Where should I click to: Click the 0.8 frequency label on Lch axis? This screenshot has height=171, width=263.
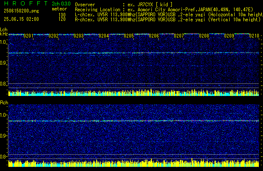point(3,84)
